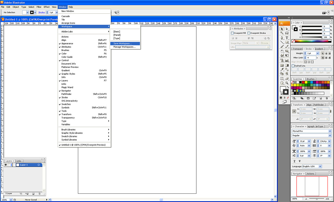The height and width of the screenshot is (202, 334).
Task: Click the Browser button in Attributes panel
Action: pos(265,43)
